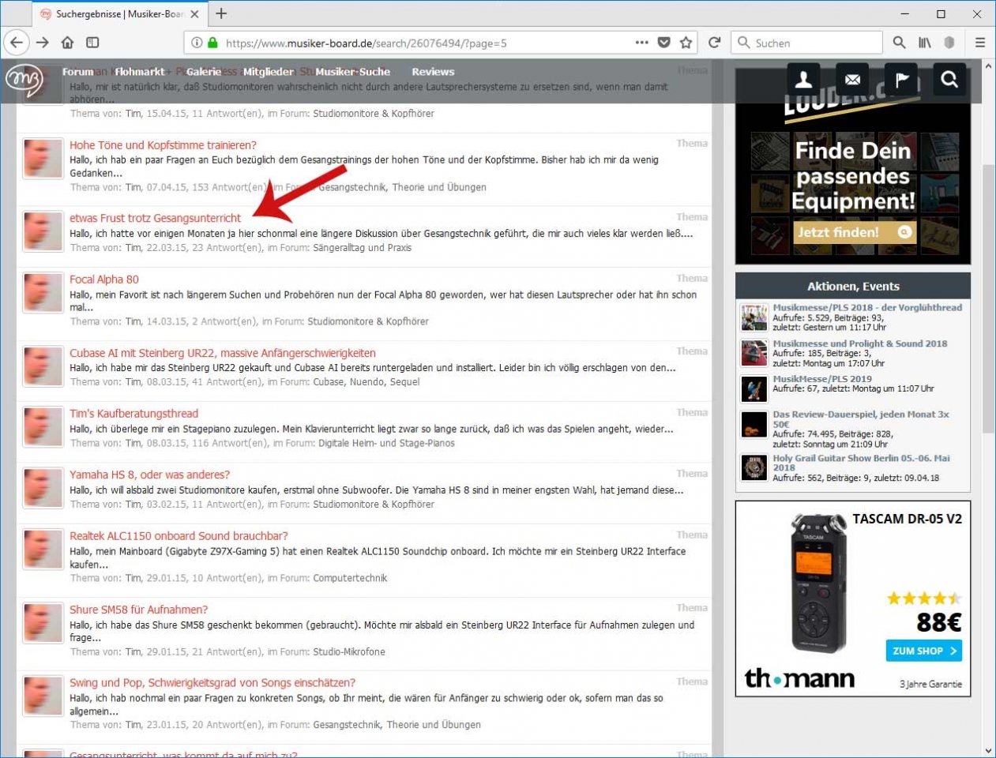Open the Forum navigation menu
Image resolution: width=996 pixels, height=758 pixels.
[77, 72]
